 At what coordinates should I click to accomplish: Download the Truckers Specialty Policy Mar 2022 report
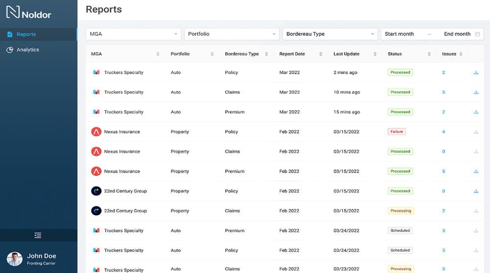point(476,73)
